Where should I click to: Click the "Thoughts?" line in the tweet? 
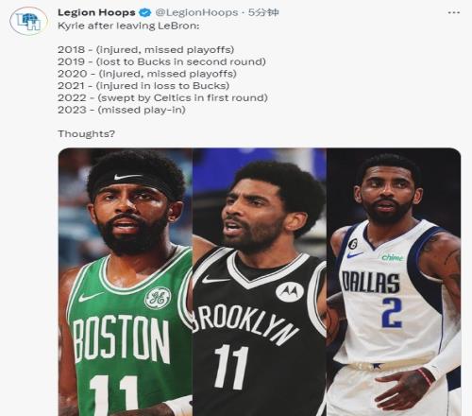[87, 133]
